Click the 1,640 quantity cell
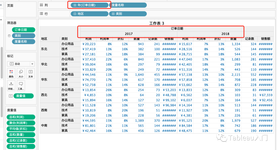The height and width of the screenshot is (150, 277). coord(139,75)
